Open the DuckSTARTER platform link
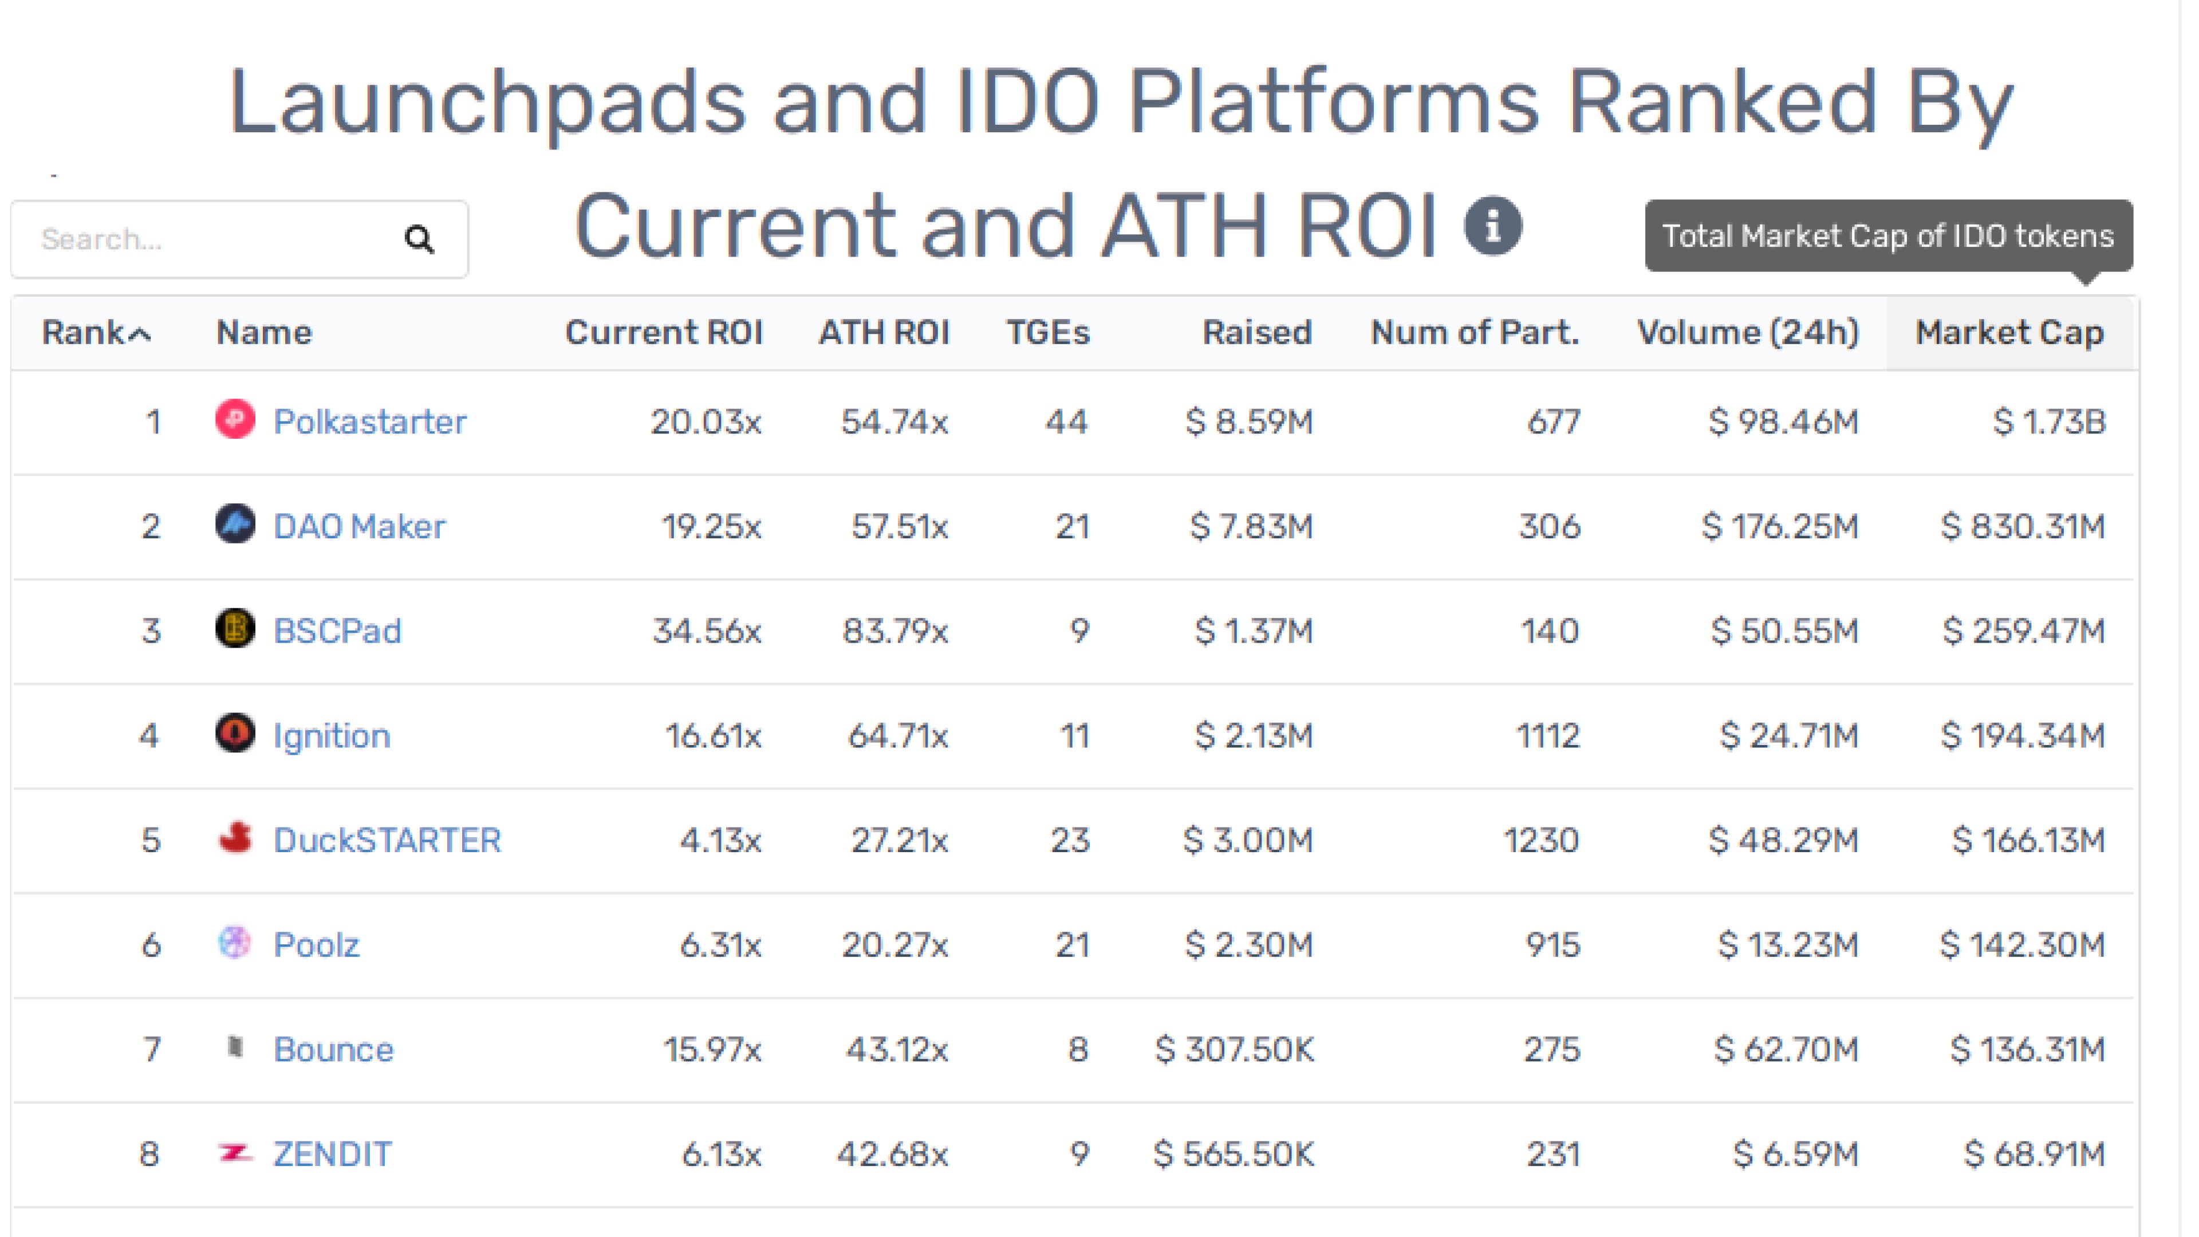This screenshot has width=2199, height=1237. [x=387, y=841]
